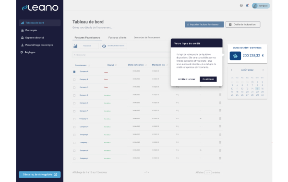Click the piggy bank credit line icon
The image size is (288, 182).
(x=235, y=56)
